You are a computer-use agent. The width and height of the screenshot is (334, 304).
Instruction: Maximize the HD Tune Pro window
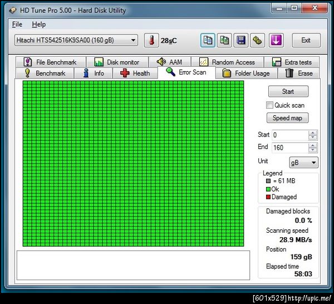[x=294, y=8]
